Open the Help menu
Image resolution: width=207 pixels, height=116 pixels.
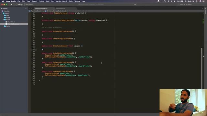[83, 1]
